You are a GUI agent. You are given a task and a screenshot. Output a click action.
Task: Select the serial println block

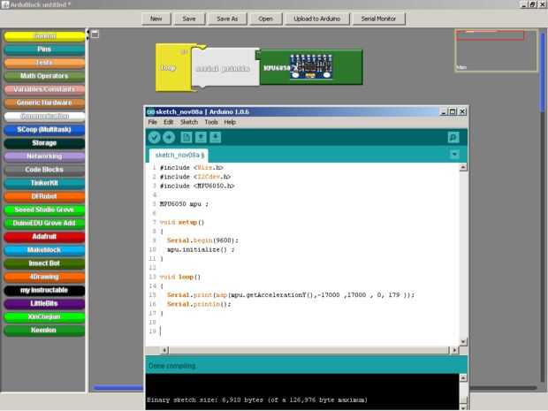pos(225,67)
